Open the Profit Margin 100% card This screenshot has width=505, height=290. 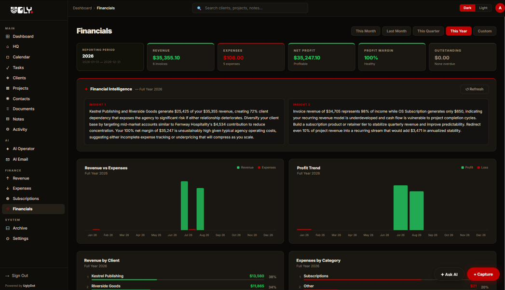pyautogui.click(x=392, y=57)
